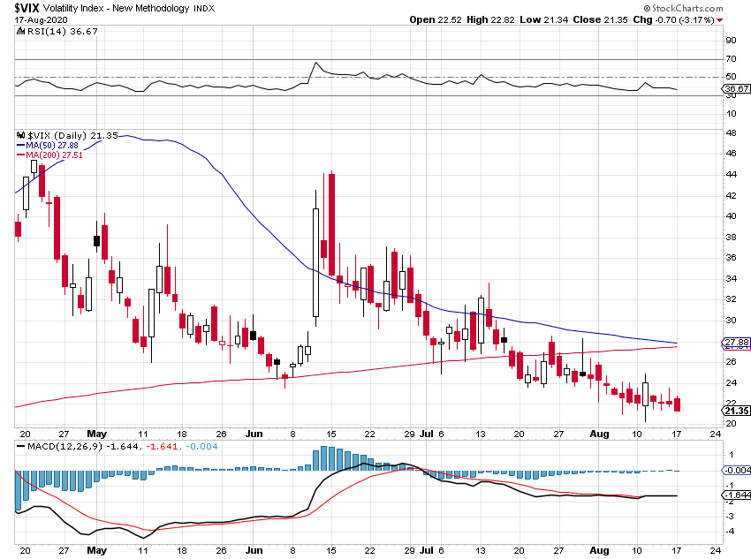This screenshot has width=751, height=559.
Task: Click the 27.88 moving average tag on right axis
Action: point(736,342)
